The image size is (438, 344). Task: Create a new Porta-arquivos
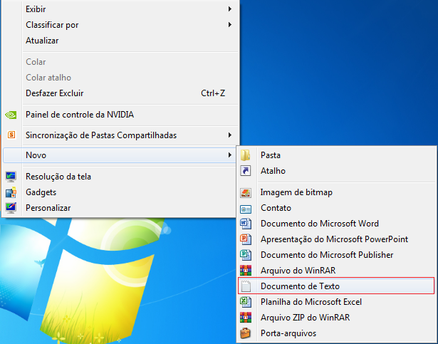pyautogui.click(x=336, y=333)
